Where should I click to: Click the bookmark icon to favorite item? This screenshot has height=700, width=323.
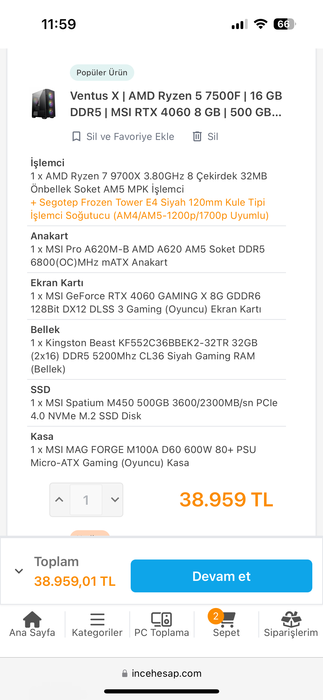76,136
